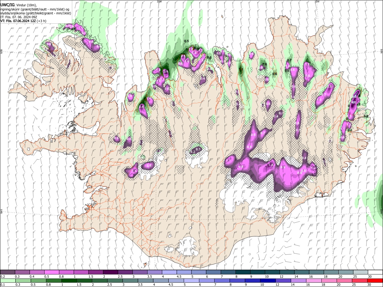
Task: Click the '0.1' label on the rain scale
Action: 2,285
